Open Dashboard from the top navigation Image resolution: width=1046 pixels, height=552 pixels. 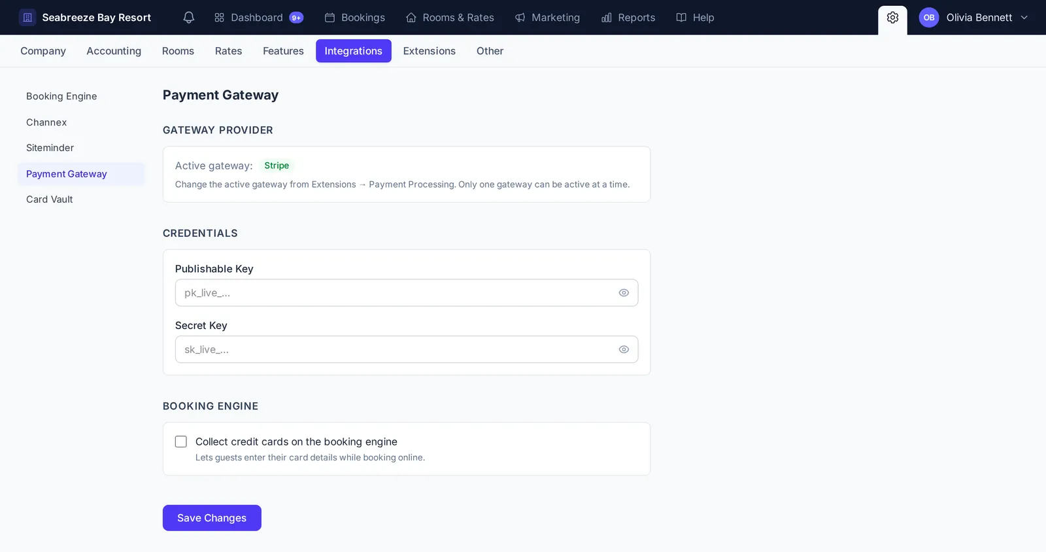259,18
